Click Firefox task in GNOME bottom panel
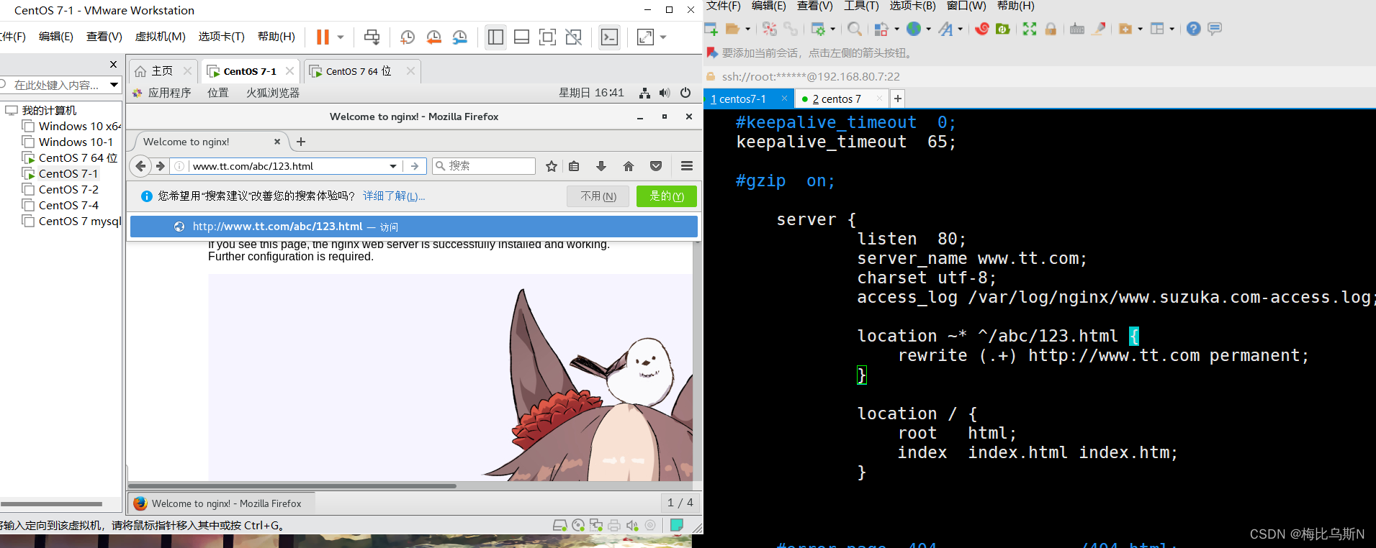1376x548 pixels. coord(222,503)
